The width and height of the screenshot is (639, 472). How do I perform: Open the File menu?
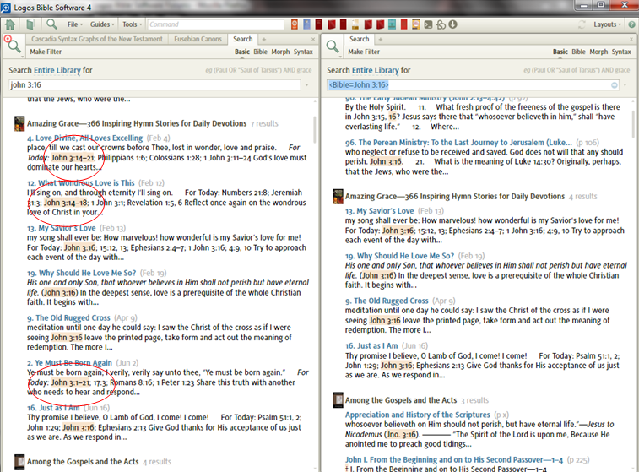tap(74, 24)
